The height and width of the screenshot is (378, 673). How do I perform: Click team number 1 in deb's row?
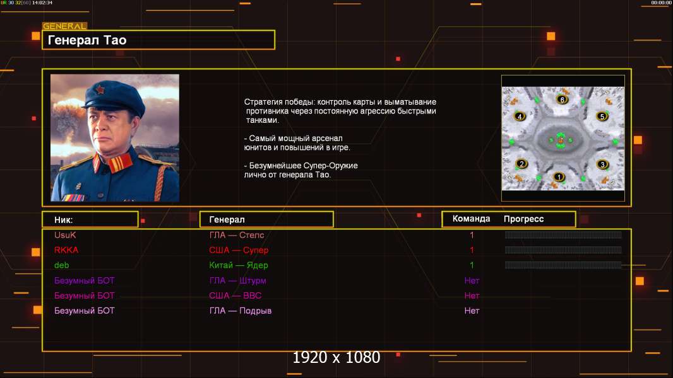(472, 265)
